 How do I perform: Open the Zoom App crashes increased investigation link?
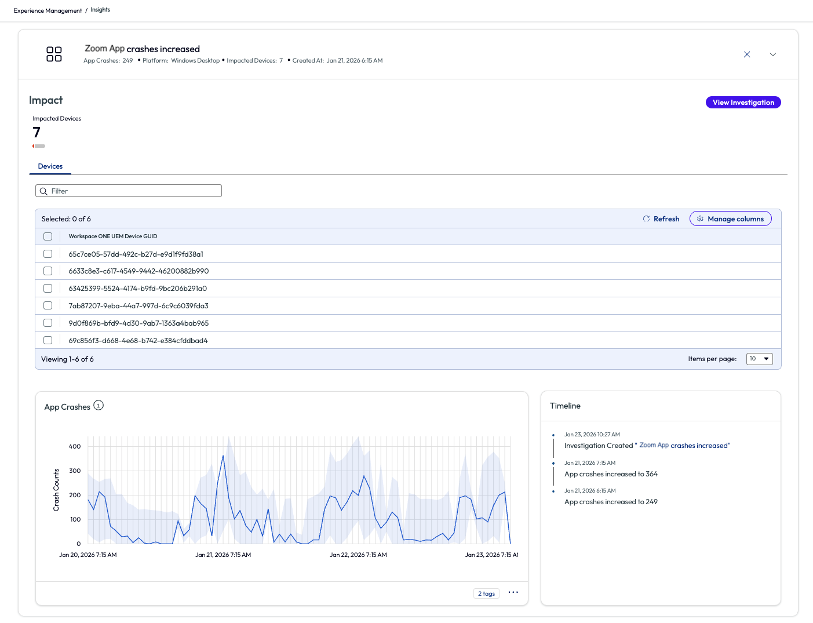click(x=683, y=446)
